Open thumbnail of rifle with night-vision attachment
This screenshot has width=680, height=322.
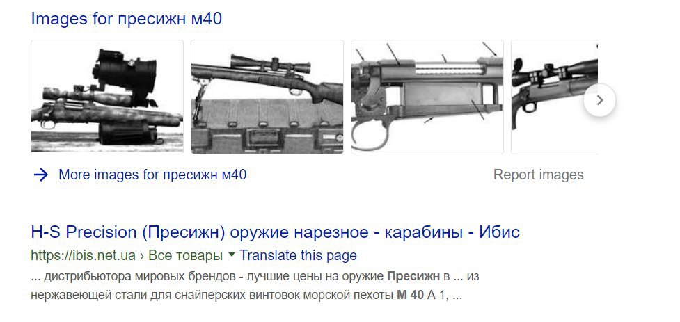pyautogui.click(x=107, y=97)
